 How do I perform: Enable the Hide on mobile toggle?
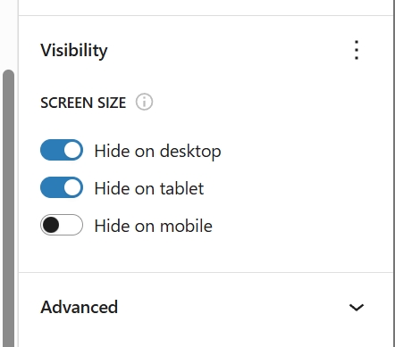point(62,225)
